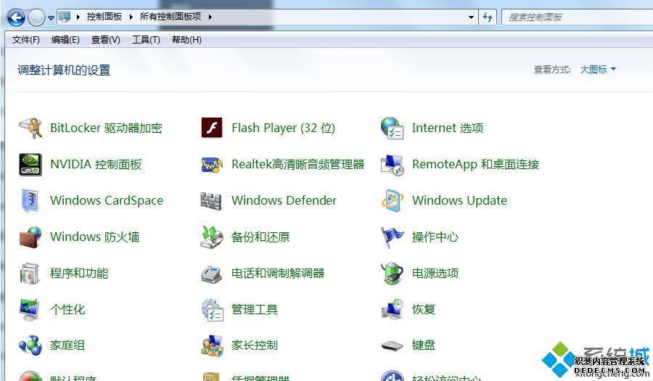
Task: Click the 家庭组 link text
Action: pyautogui.click(x=67, y=345)
